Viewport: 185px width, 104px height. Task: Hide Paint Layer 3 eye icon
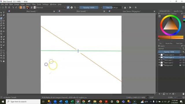click(x=159, y=57)
